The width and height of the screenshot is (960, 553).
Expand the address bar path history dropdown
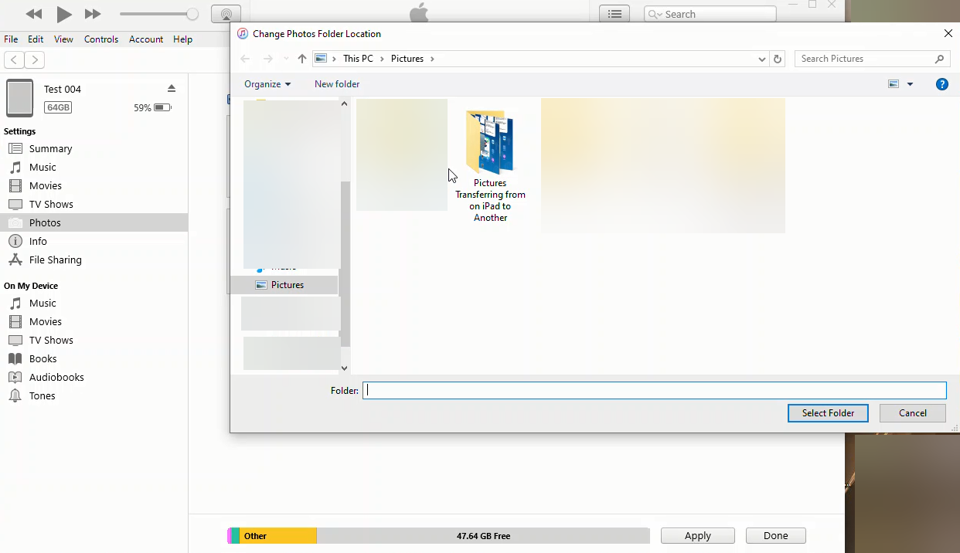pos(762,59)
